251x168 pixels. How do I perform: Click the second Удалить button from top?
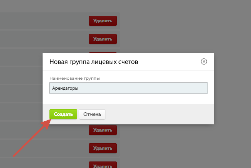103,39
